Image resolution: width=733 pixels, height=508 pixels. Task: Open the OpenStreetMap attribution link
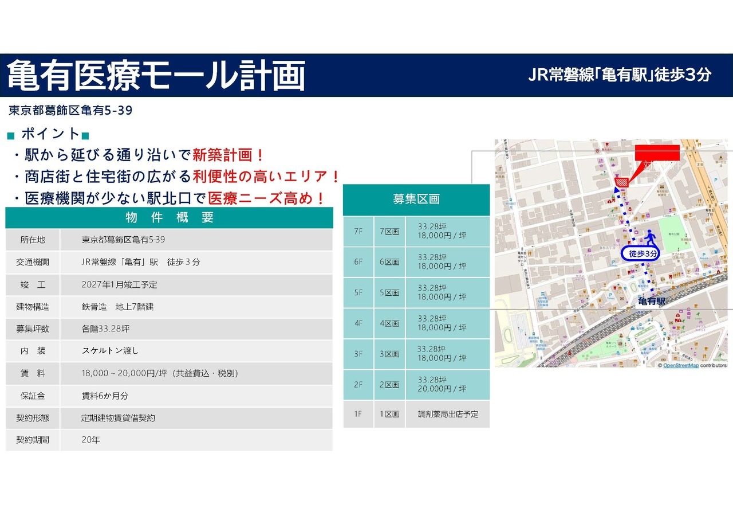[680, 365]
